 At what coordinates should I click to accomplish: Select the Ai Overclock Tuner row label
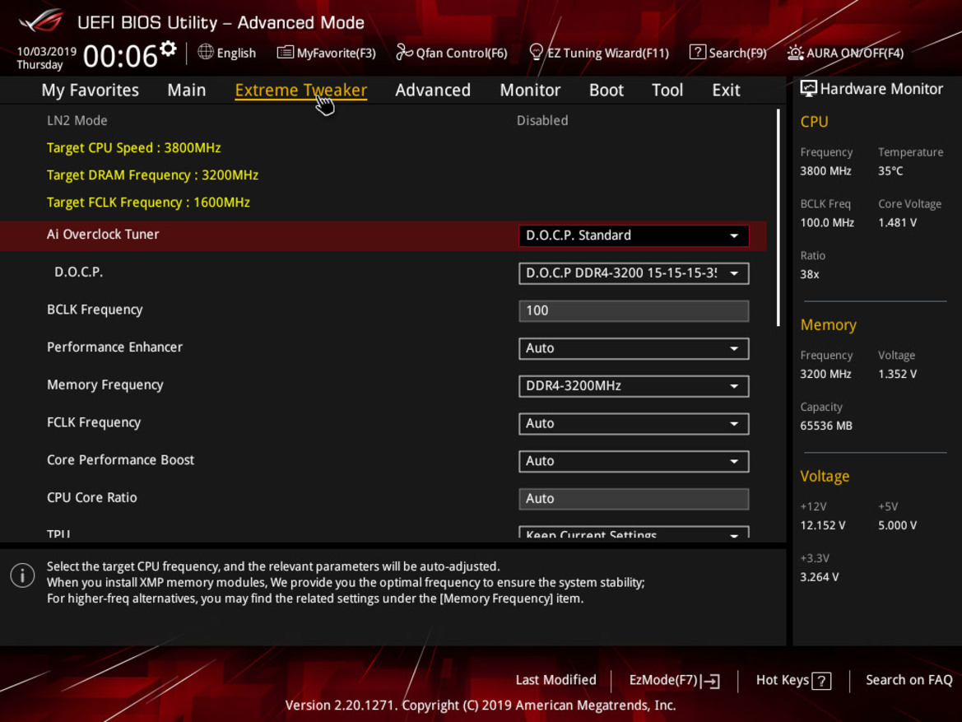pos(103,235)
